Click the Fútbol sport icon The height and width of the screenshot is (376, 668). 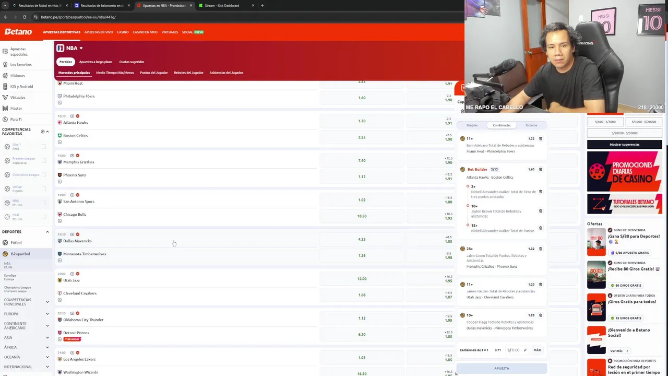pyautogui.click(x=5, y=243)
